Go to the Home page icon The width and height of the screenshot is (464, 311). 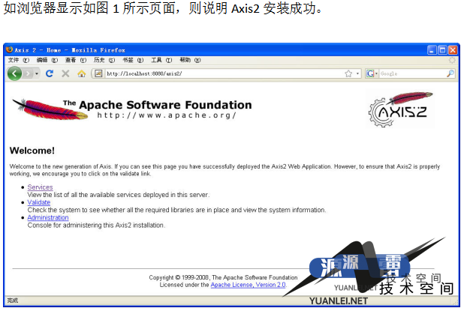pos(81,73)
